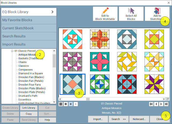The height and width of the screenshot is (124, 172).
Task: Click block viewer scroll left arrow
Action: tap(60, 99)
